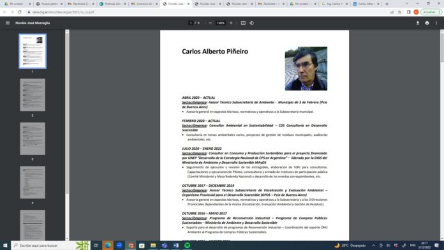Click the ABRIL 2020 – ACTUAL heading

pyautogui.click(x=198, y=98)
